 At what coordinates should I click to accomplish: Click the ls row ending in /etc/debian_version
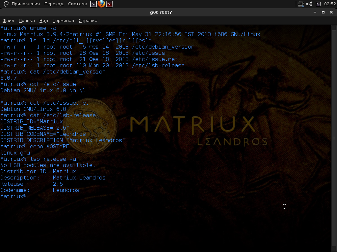point(97,47)
